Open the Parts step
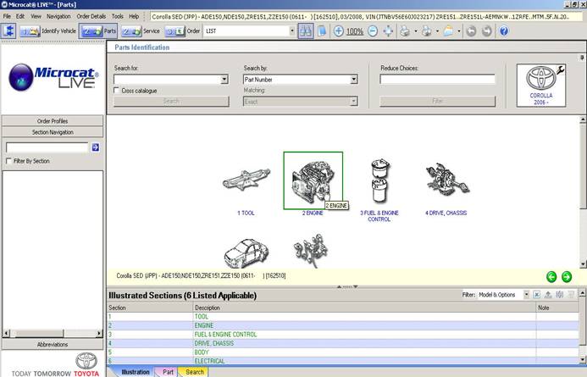 click(x=98, y=31)
